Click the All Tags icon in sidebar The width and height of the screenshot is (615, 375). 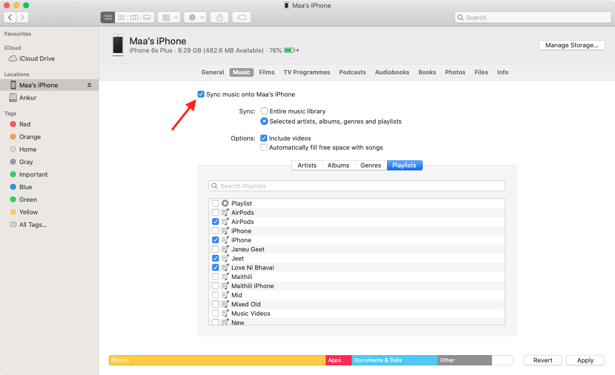(13, 224)
